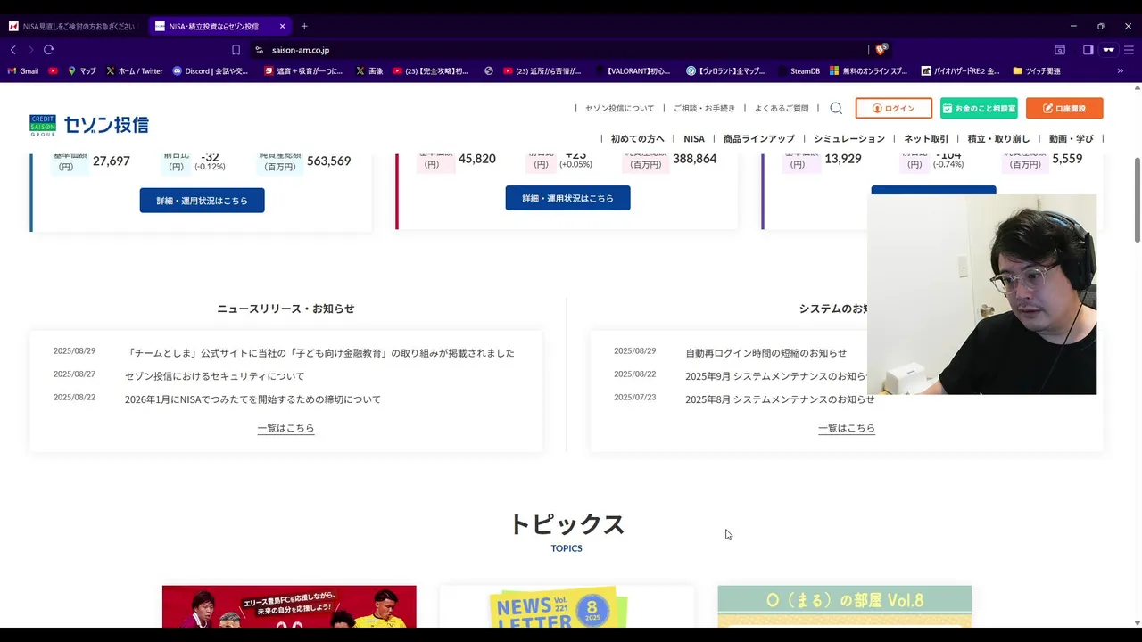Click the ご相談・お手続き header link
The width and height of the screenshot is (1142, 642).
705,108
